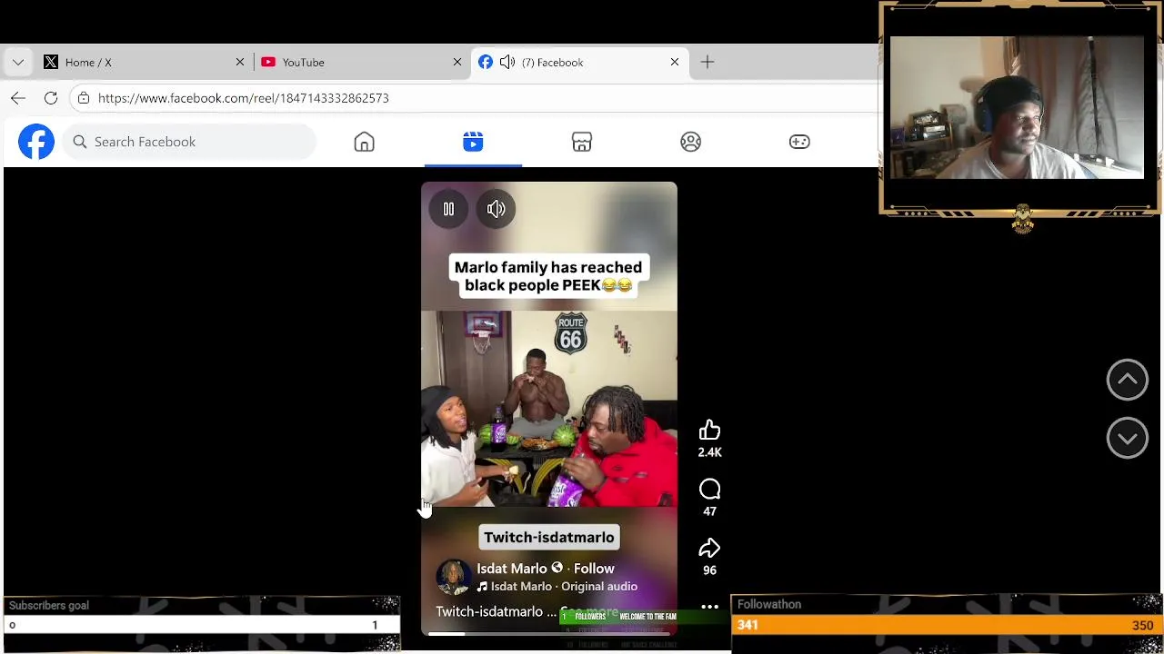Viewport: 1164px width, 654px height.
Task: Click the comment count 47
Action: click(x=709, y=511)
